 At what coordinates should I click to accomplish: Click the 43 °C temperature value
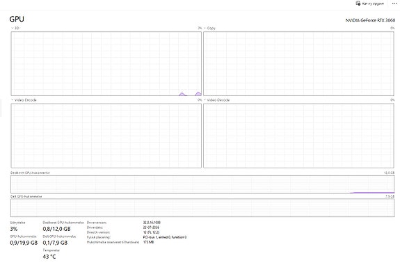[x=49, y=257]
